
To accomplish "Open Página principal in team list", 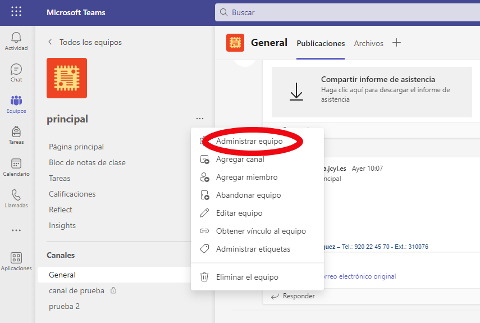I will [x=76, y=147].
